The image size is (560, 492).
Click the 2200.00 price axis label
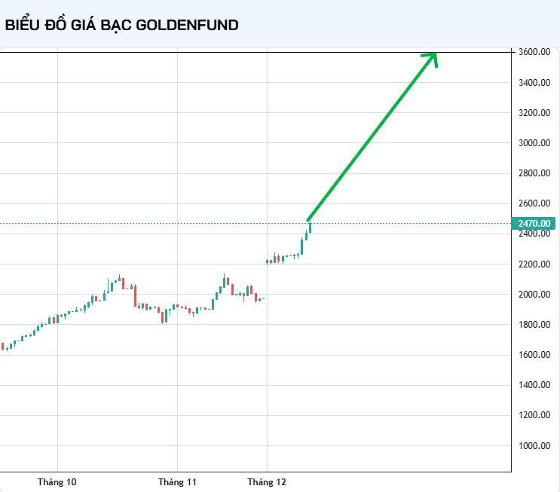click(534, 264)
